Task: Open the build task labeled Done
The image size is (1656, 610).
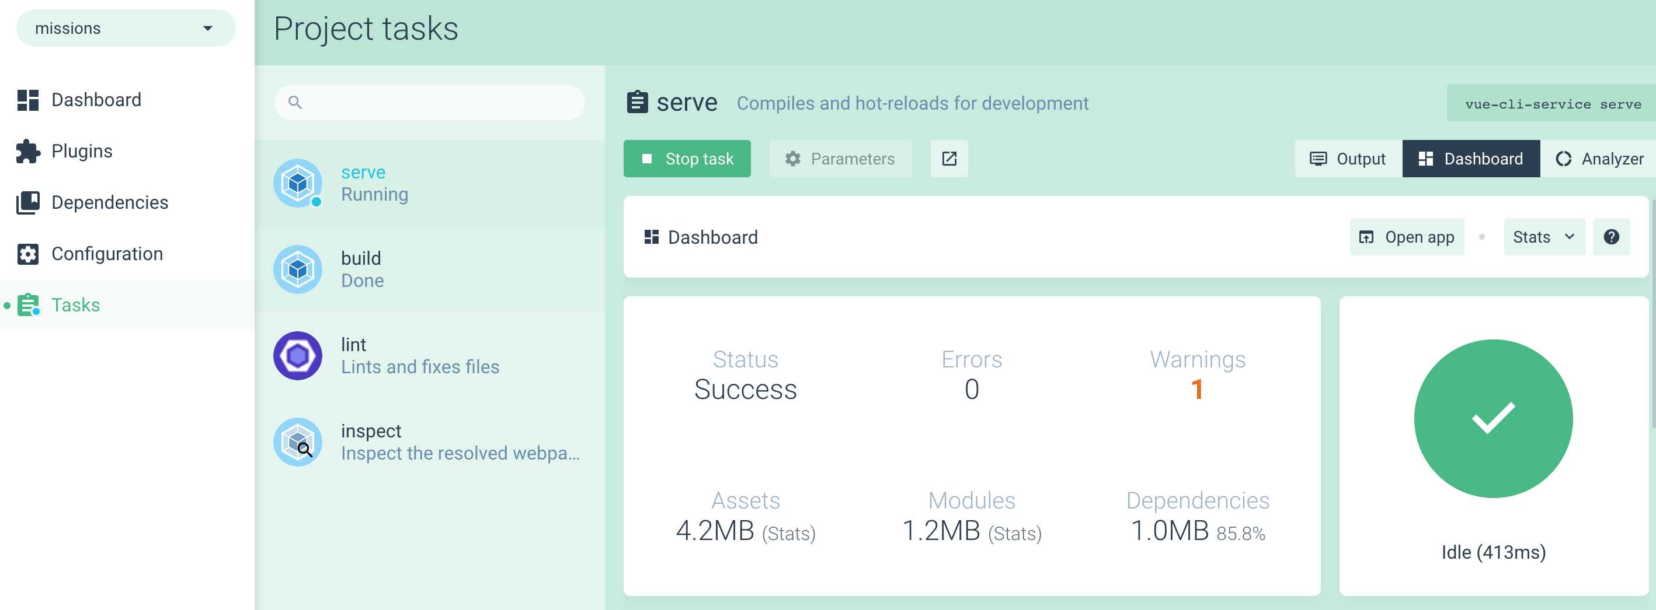Action: (x=429, y=269)
